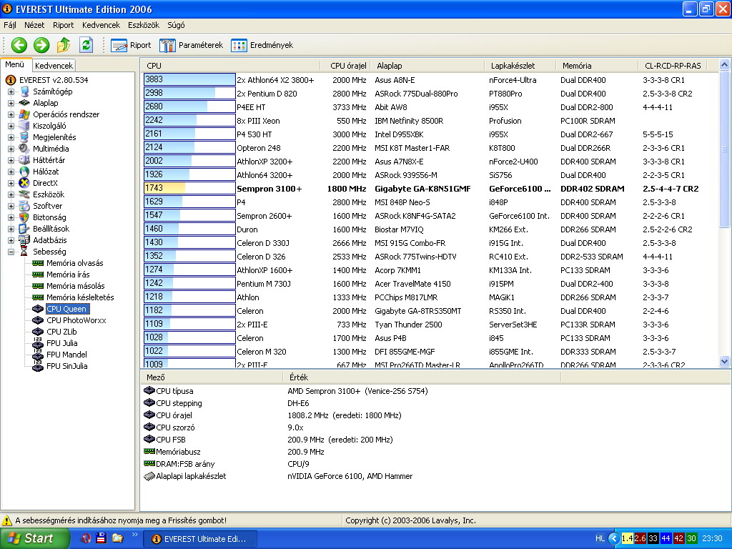This screenshot has width=732, height=549.
Task: Select the Sebesség hourglass icon
Action: [x=24, y=252]
